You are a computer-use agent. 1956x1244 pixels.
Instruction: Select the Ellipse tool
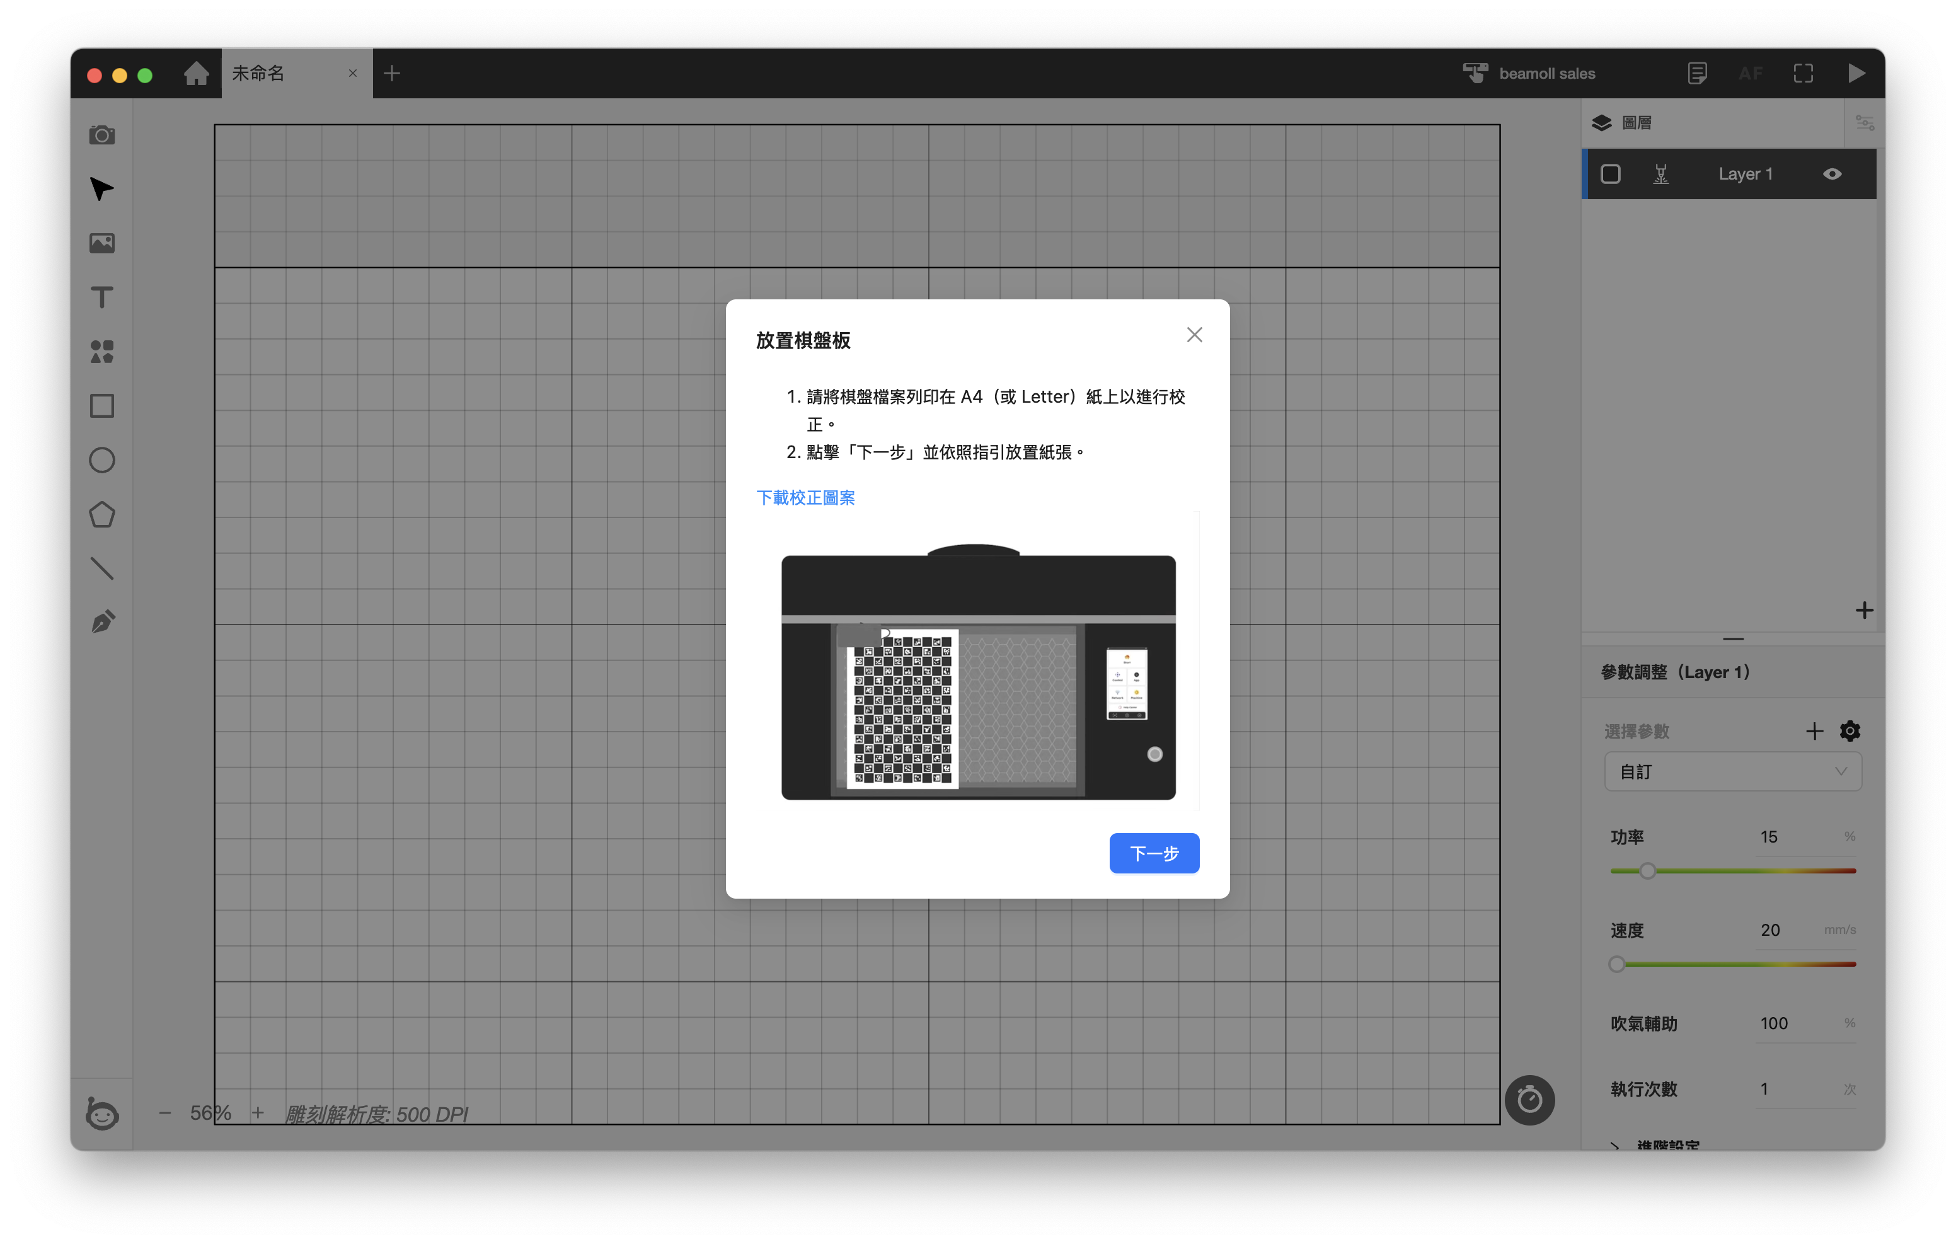[101, 460]
